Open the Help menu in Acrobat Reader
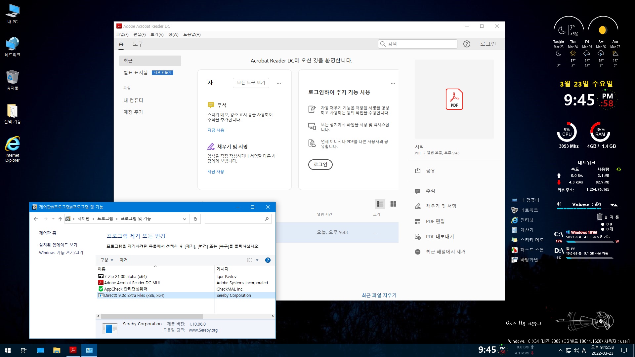 coord(192,35)
